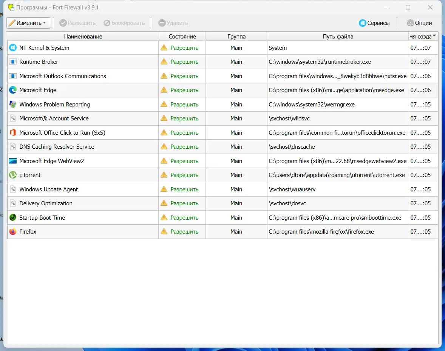The width and height of the screenshot is (445, 351).
Task: Click warning icon in Delivery Optimization row
Action: click(164, 203)
